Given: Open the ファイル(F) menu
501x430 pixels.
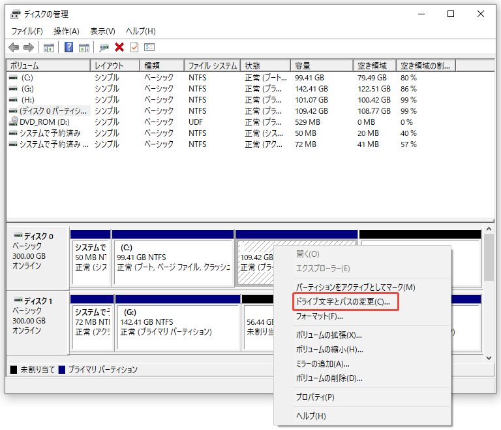Looking at the screenshot, I should 27,31.
